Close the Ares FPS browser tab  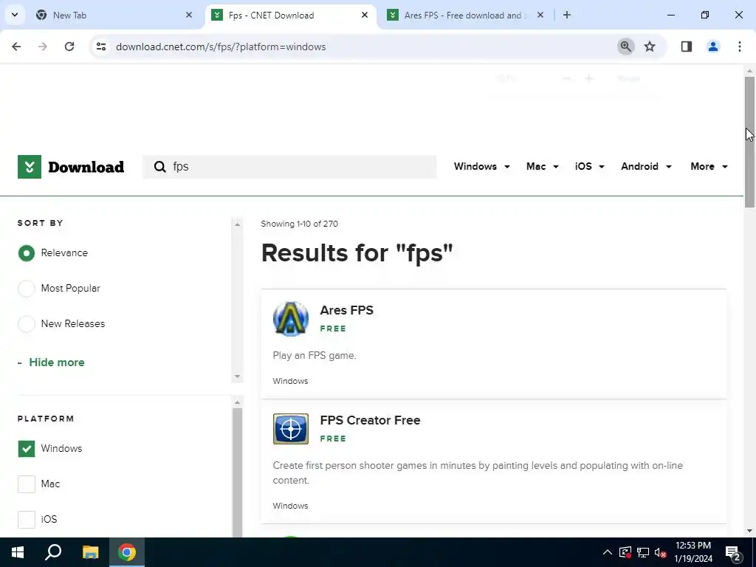pyautogui.click(x=540, y=15)
